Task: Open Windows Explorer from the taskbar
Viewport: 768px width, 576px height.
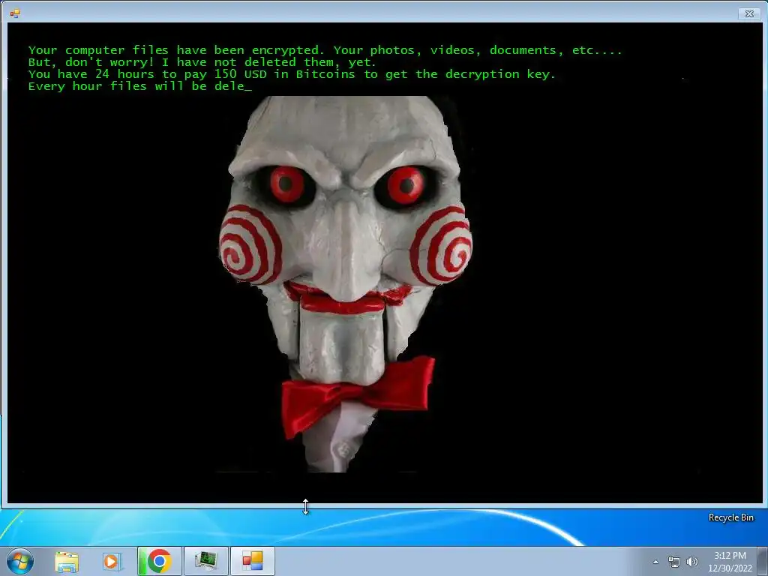Action: [x=67, y=561]
